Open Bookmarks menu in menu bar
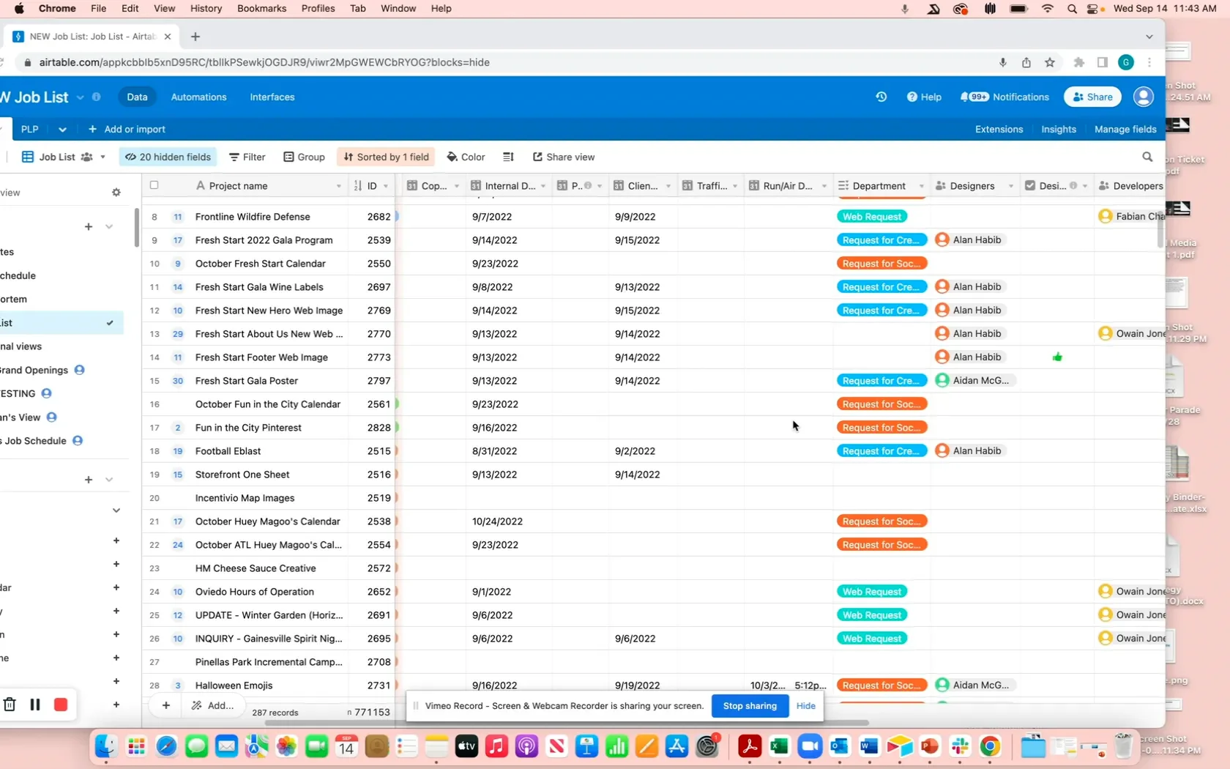The image size is (1230, 769). coord(261,8)
